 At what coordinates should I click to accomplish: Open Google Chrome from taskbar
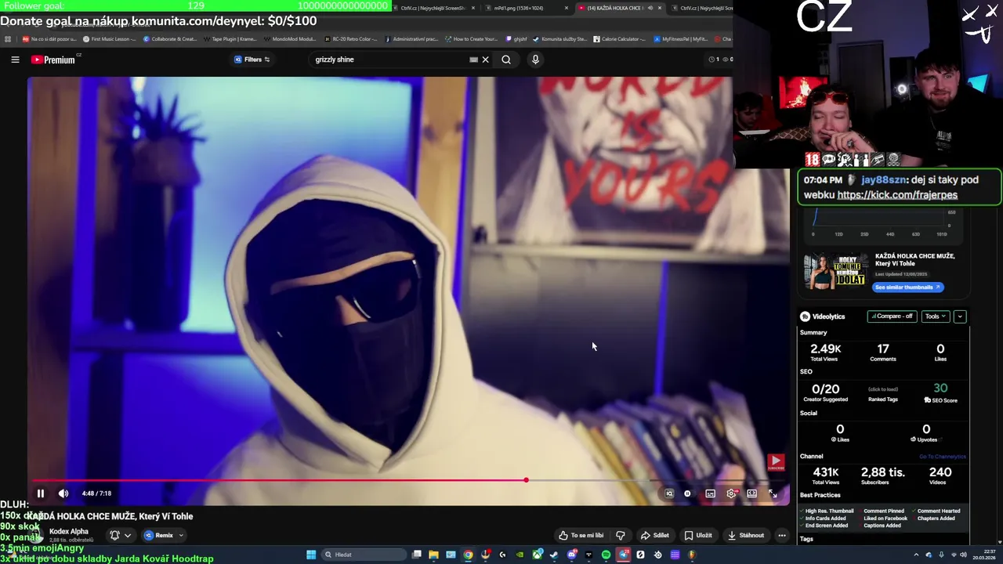[468, 555]
